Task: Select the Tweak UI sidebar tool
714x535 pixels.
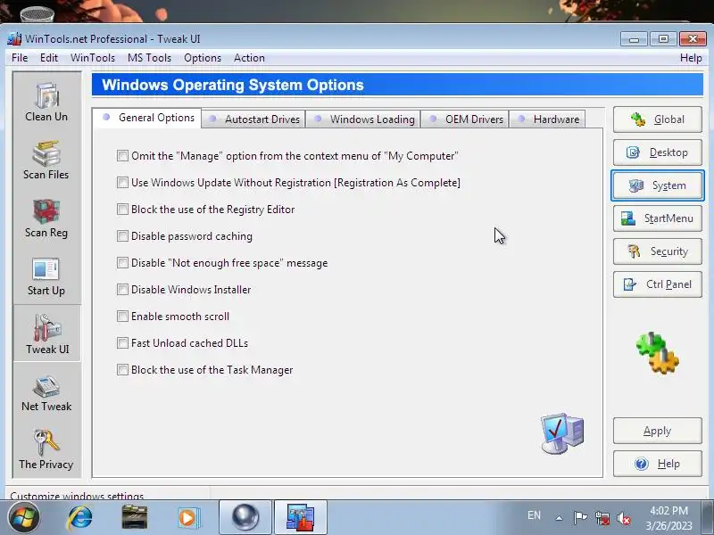Action: tap(47, 333)
